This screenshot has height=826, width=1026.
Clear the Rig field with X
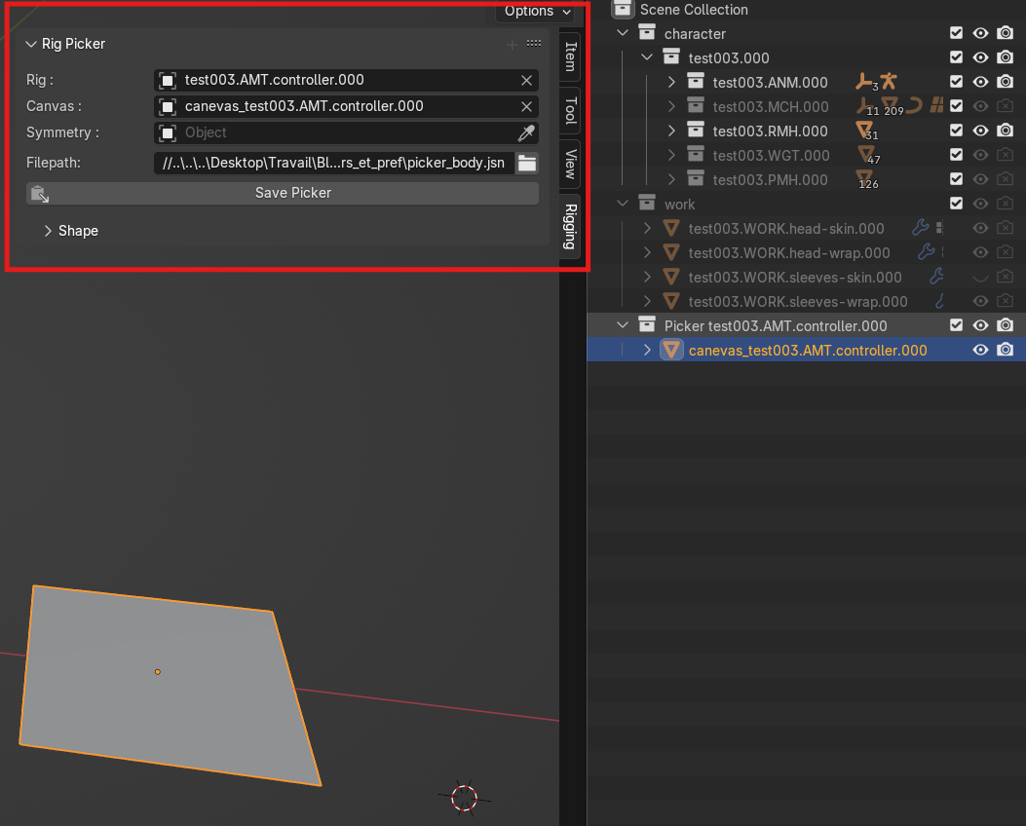526,80
